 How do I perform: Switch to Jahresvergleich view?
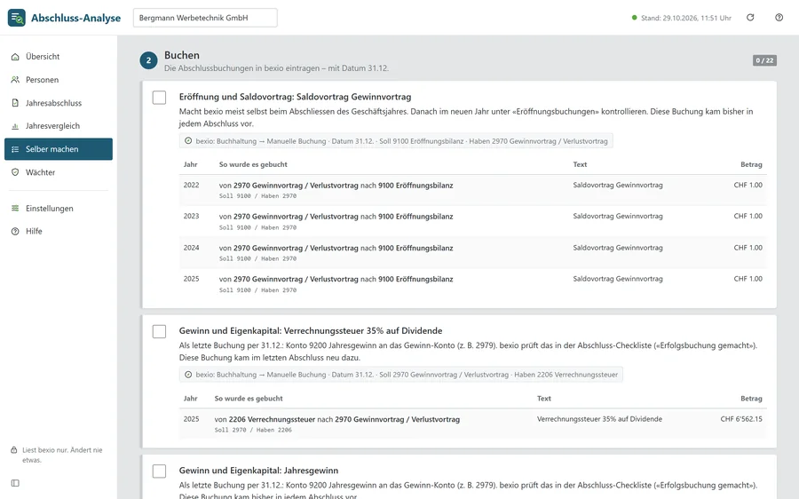[x=59, y=126]
